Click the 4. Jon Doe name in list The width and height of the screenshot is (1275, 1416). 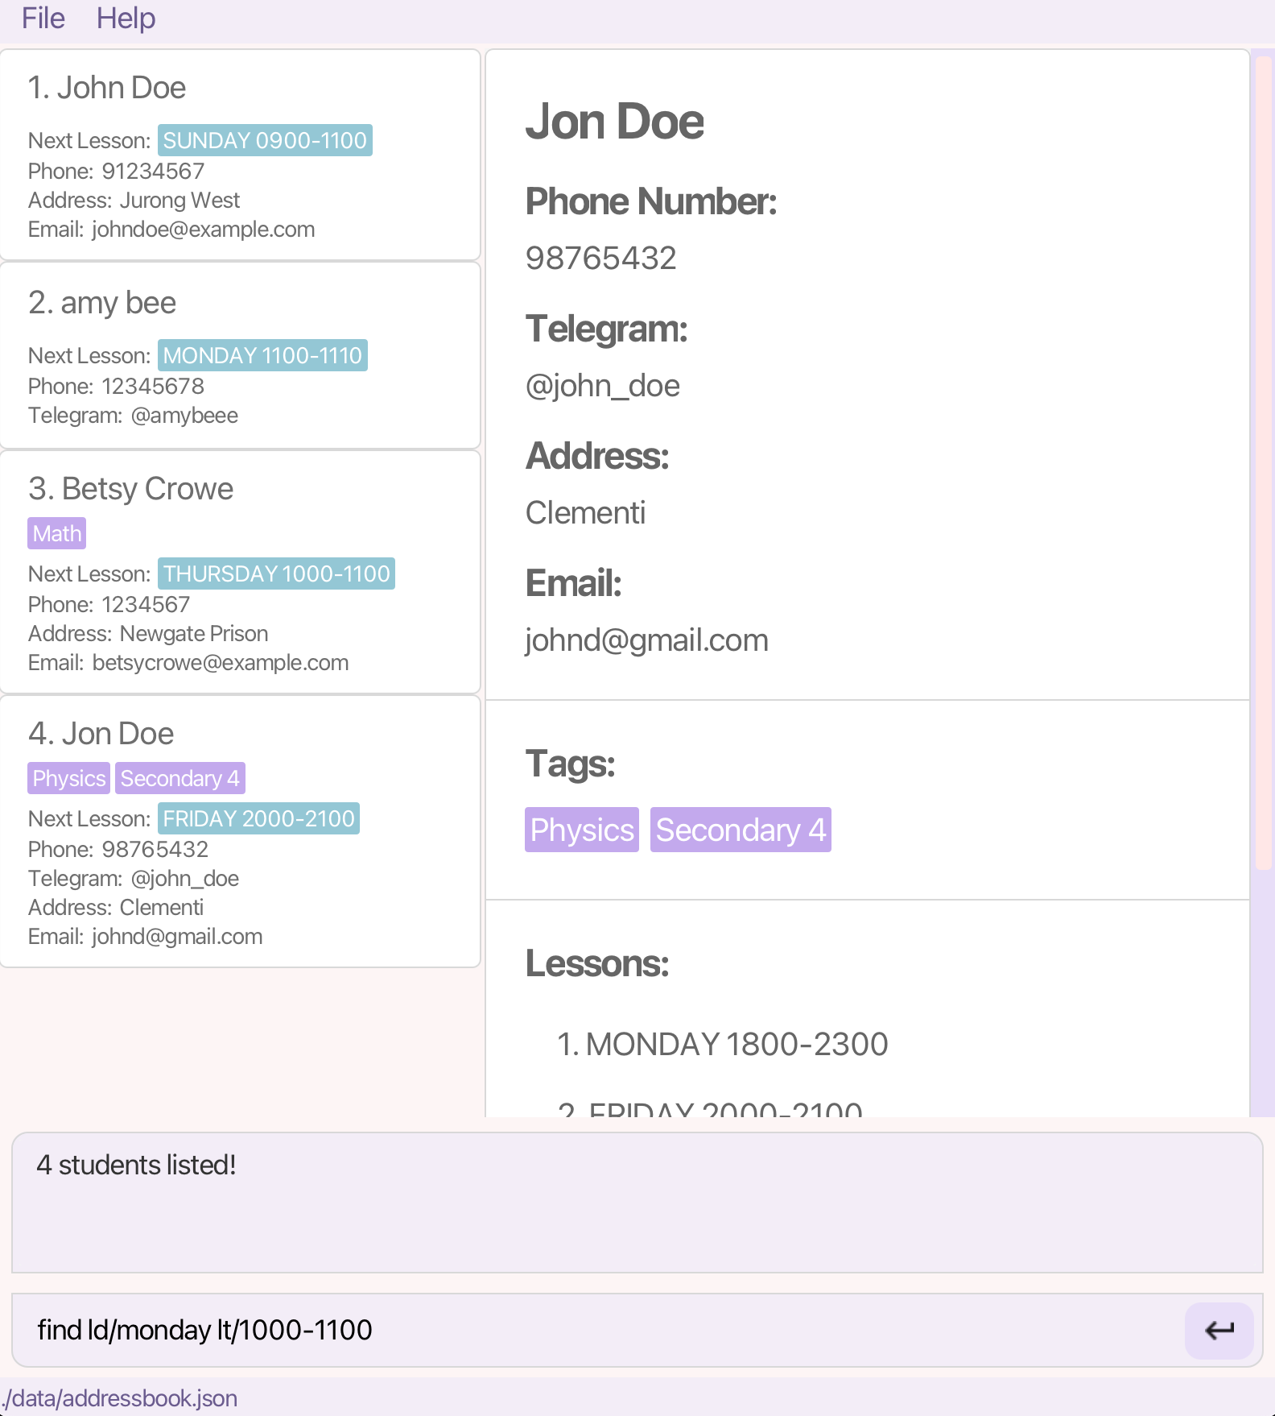click(101, 734)
